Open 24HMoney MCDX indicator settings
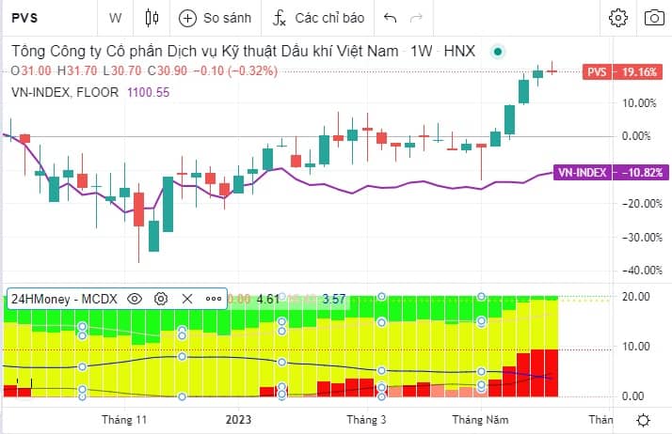This screenshot has width=672, height=434. tap(161, 299)
